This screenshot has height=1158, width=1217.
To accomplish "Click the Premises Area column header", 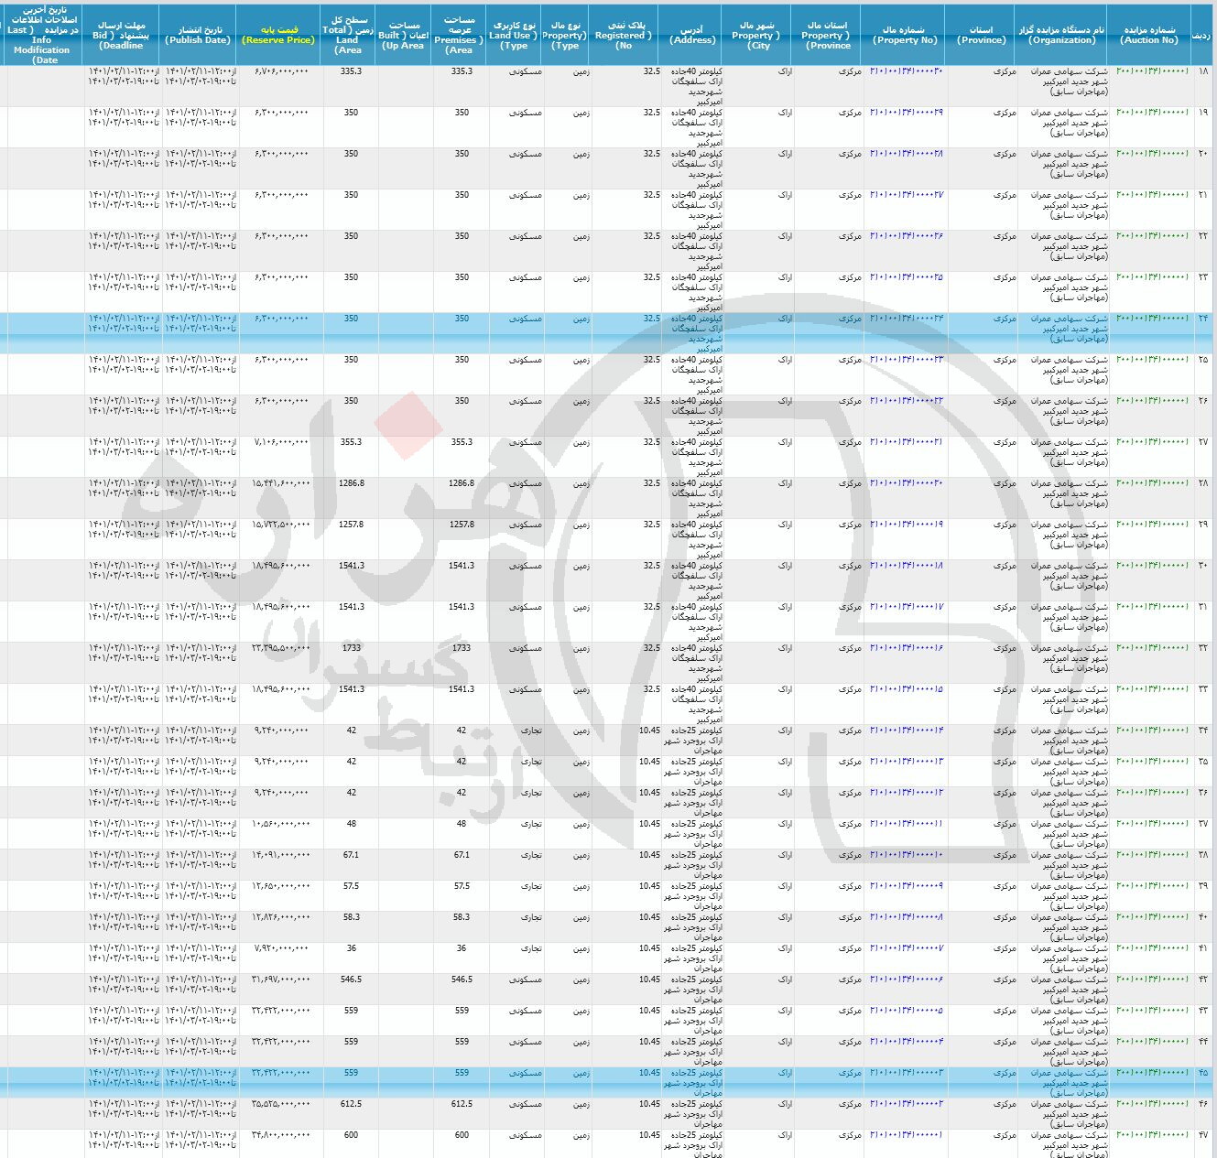I will pyautogui.click(x=459, y=35).
